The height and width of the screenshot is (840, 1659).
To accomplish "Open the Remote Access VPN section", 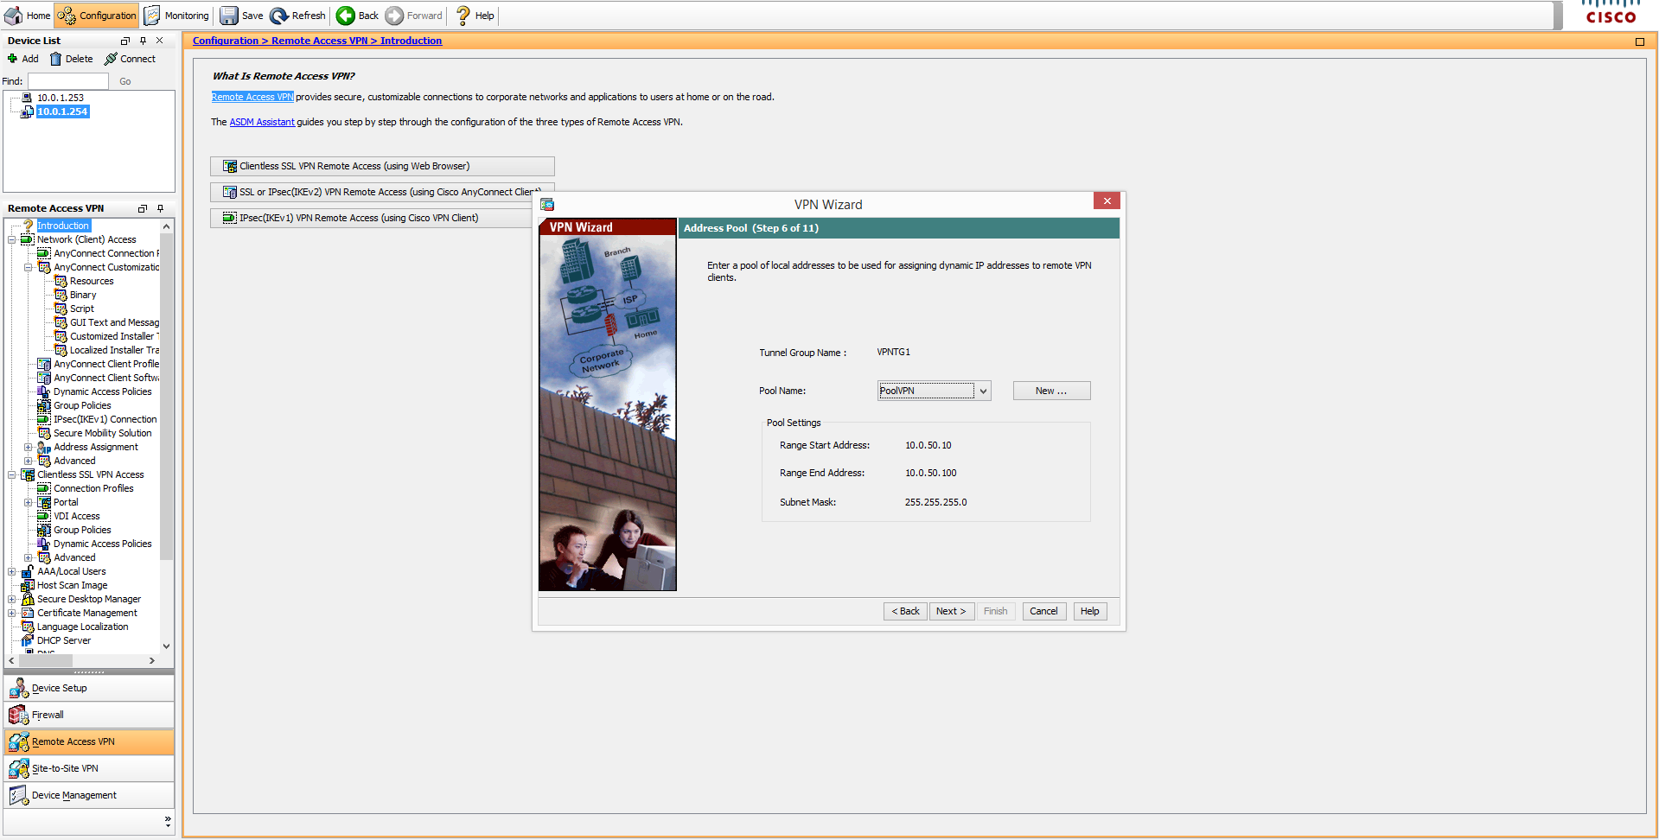I will click(89, 741).
